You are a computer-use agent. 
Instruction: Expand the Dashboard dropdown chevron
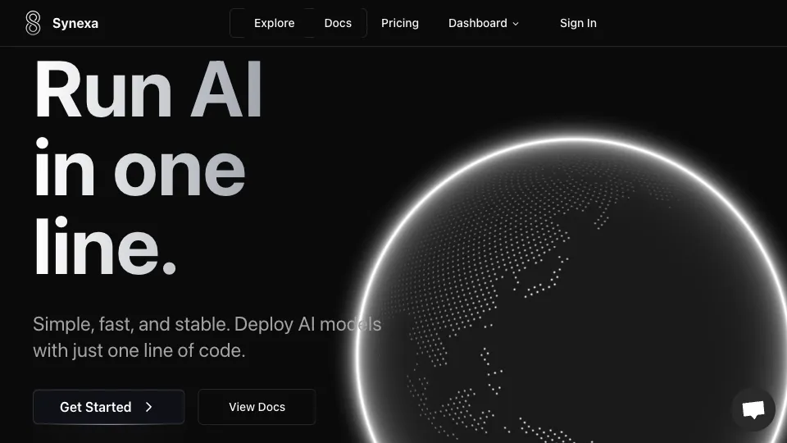click(x=516, y=24)
